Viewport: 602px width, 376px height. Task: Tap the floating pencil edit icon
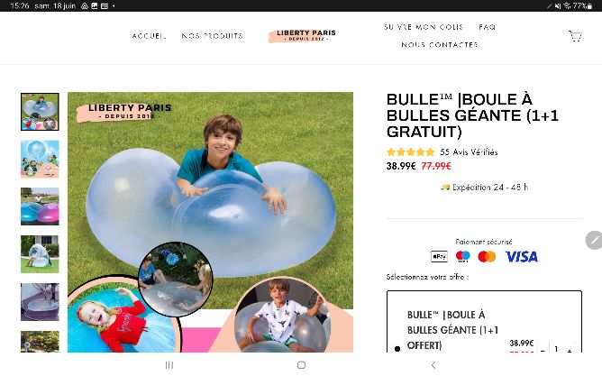[x=594, y=240]
